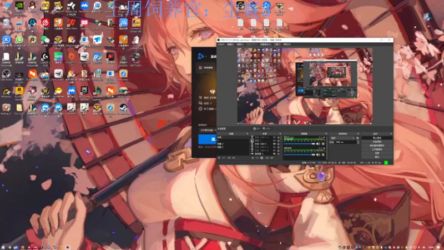Undock the Sources panel via header icon
This screenshot has height=250, width=444.
[x=280, y=133]
